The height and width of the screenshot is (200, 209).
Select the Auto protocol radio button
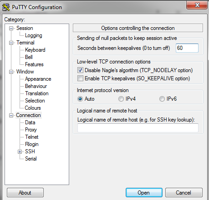click(x=80, y=99)
